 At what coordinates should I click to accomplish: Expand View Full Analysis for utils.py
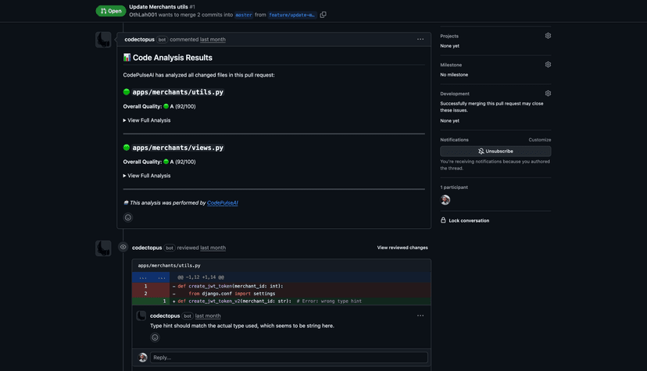coord(147,120)
